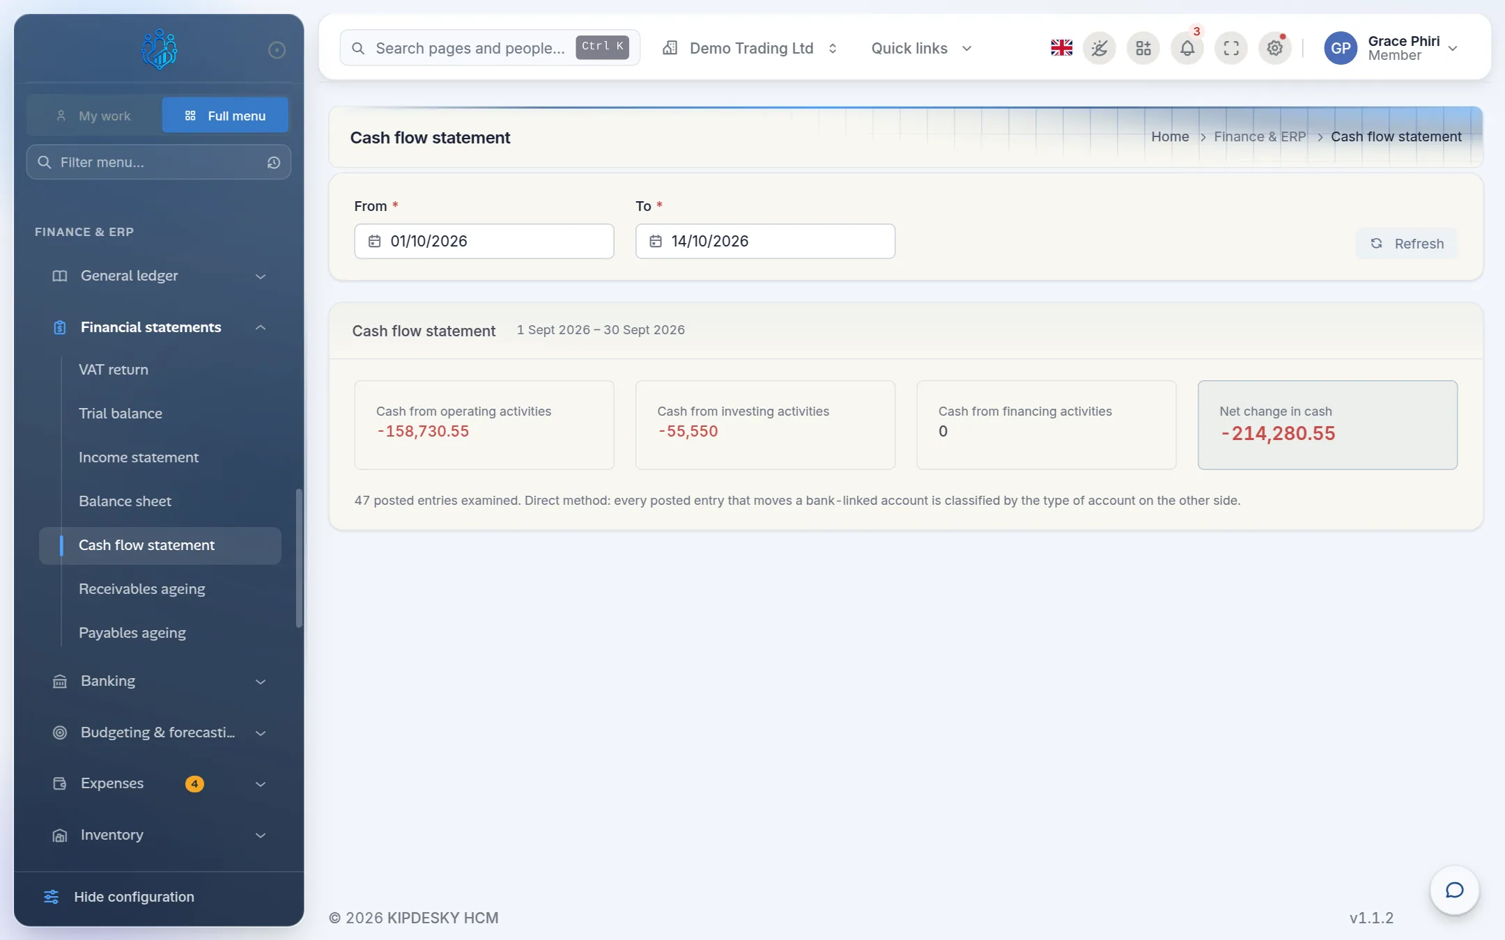
Task: Toggle the light/dark theme icon
Action: click(1099, 48)
